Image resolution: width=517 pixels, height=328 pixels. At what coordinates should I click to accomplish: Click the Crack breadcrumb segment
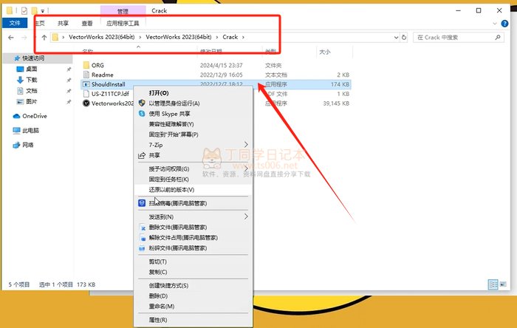(230, 37)
